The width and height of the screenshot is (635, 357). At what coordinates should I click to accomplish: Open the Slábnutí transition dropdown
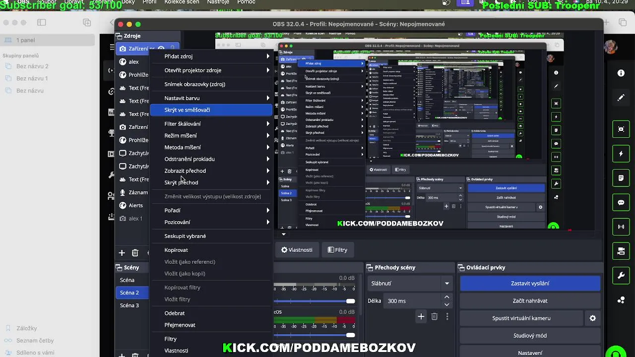(x=410, y=283)
